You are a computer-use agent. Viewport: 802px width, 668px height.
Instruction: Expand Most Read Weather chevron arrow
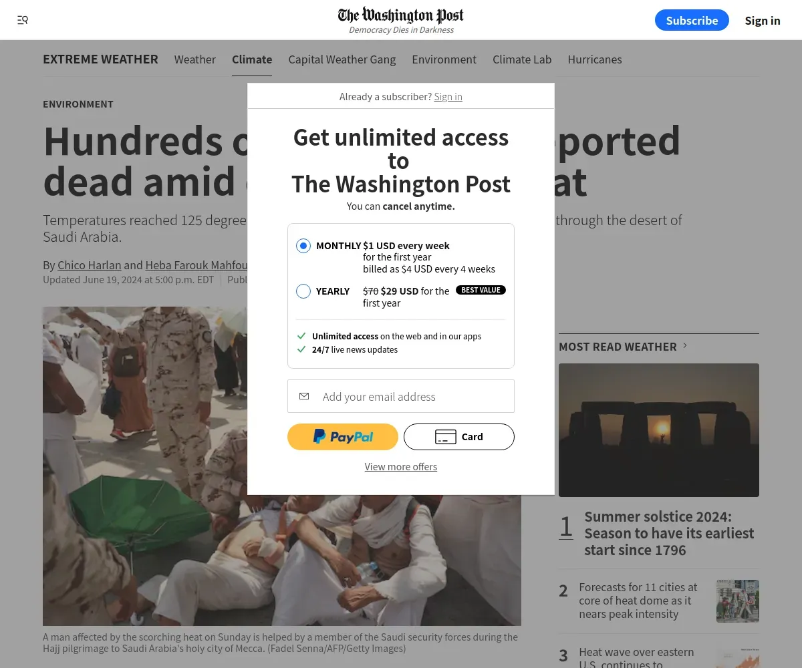tap(684, 346)
